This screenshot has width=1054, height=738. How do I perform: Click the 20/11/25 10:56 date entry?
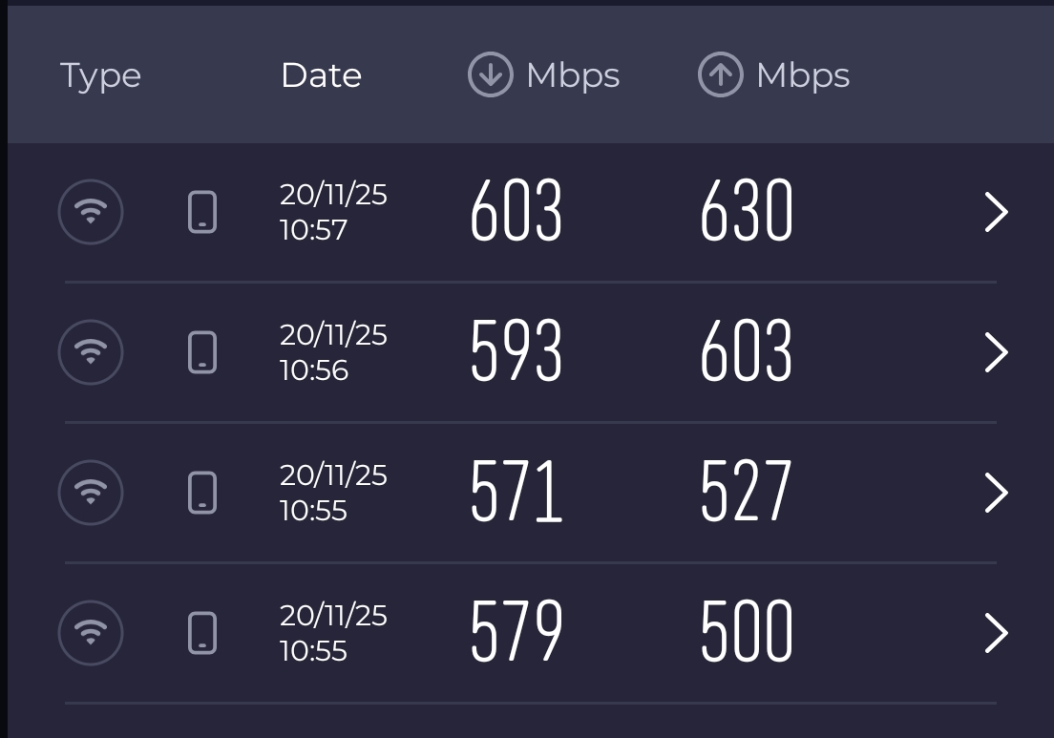333,352
